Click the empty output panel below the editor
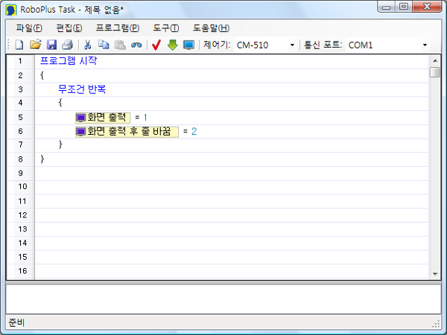447x335 pixels. (223, 299)
